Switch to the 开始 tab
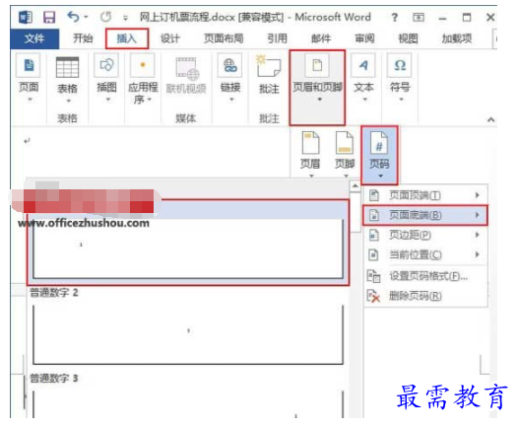The image size is (516, 428). coord(83,38)
